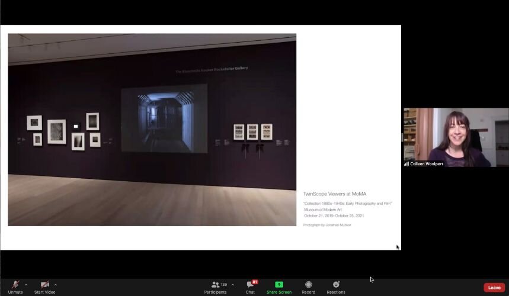Click the green Share Screen button
This screenshot has width=509, height=296.
279,287
